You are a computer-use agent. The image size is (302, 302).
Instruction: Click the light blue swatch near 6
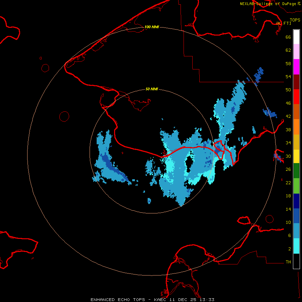click(x=296, y=231)
